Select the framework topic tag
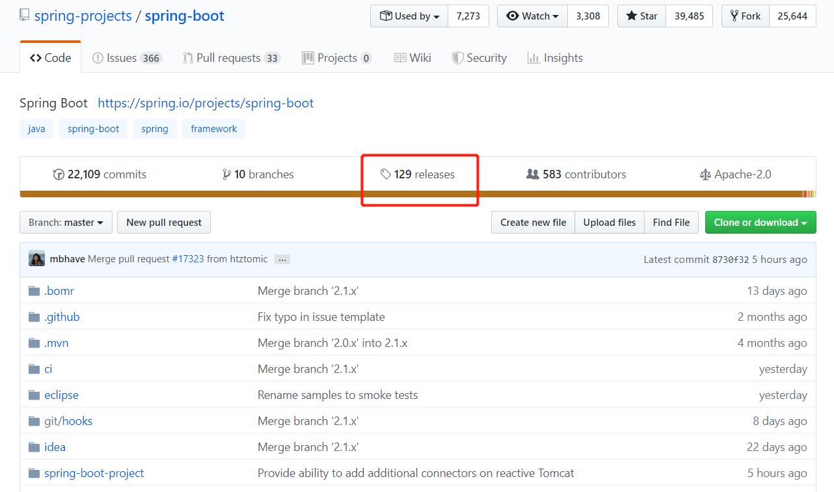834x492 pixels. pyautogui.click(x=214, y=129)
